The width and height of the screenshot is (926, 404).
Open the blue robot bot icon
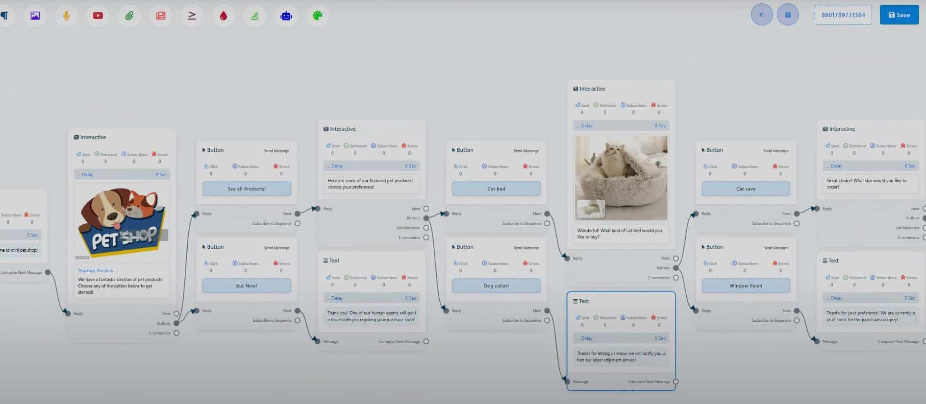tap(286, 16)
